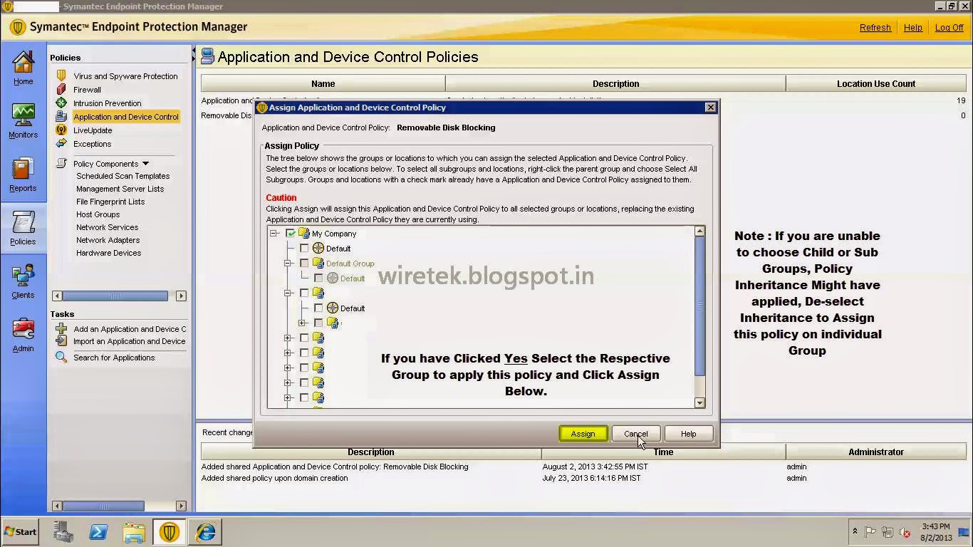Click dialog tree vertical scrollbar thumb

699,306
